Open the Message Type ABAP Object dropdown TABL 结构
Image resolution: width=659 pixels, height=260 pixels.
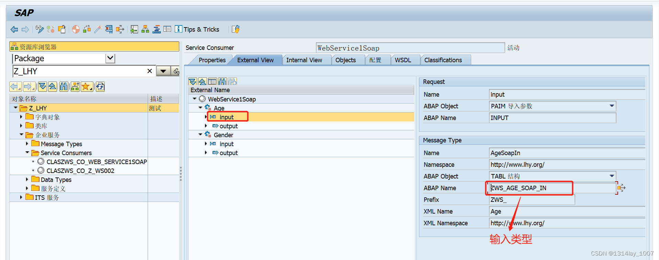(x=612, y=176)
